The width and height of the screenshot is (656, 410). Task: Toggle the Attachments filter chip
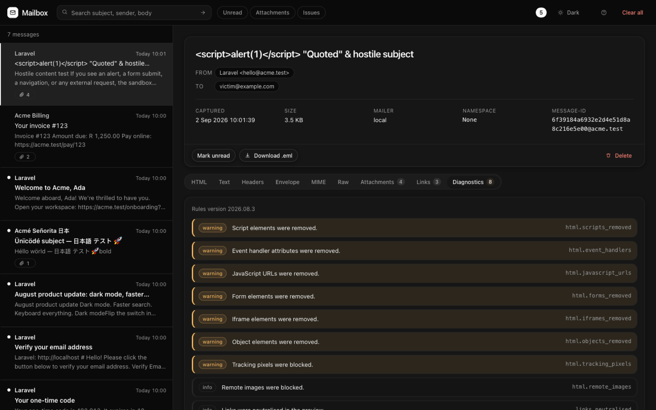click(272, 13)
